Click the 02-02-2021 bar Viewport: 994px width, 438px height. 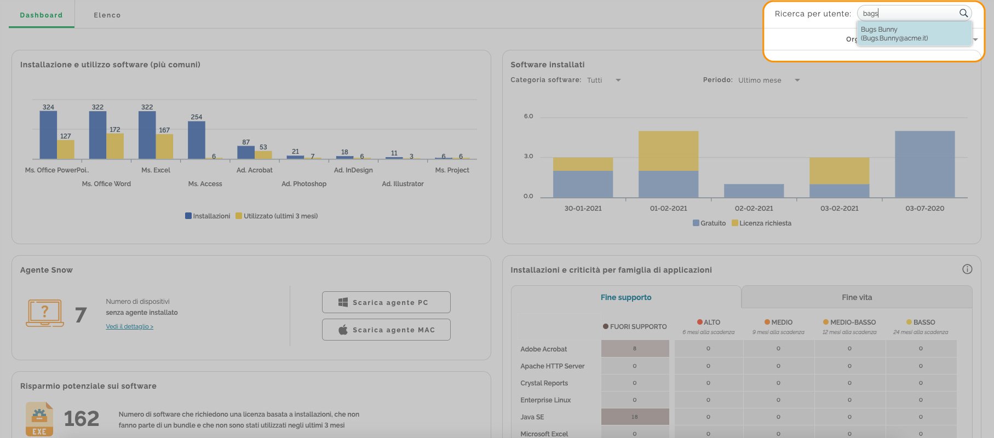point(754,191)
